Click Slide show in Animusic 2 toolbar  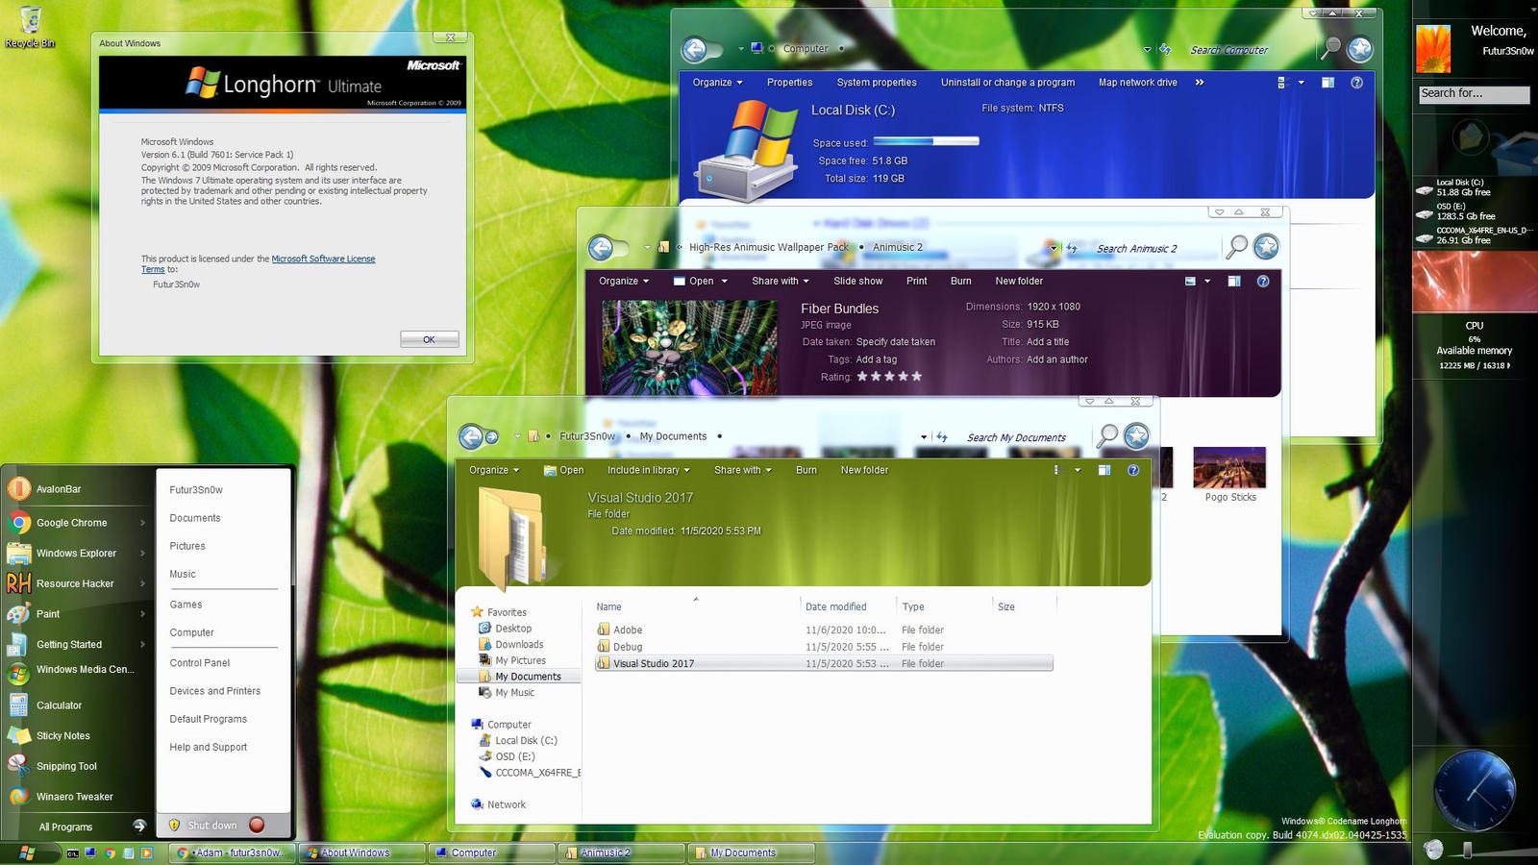[857, 282]
